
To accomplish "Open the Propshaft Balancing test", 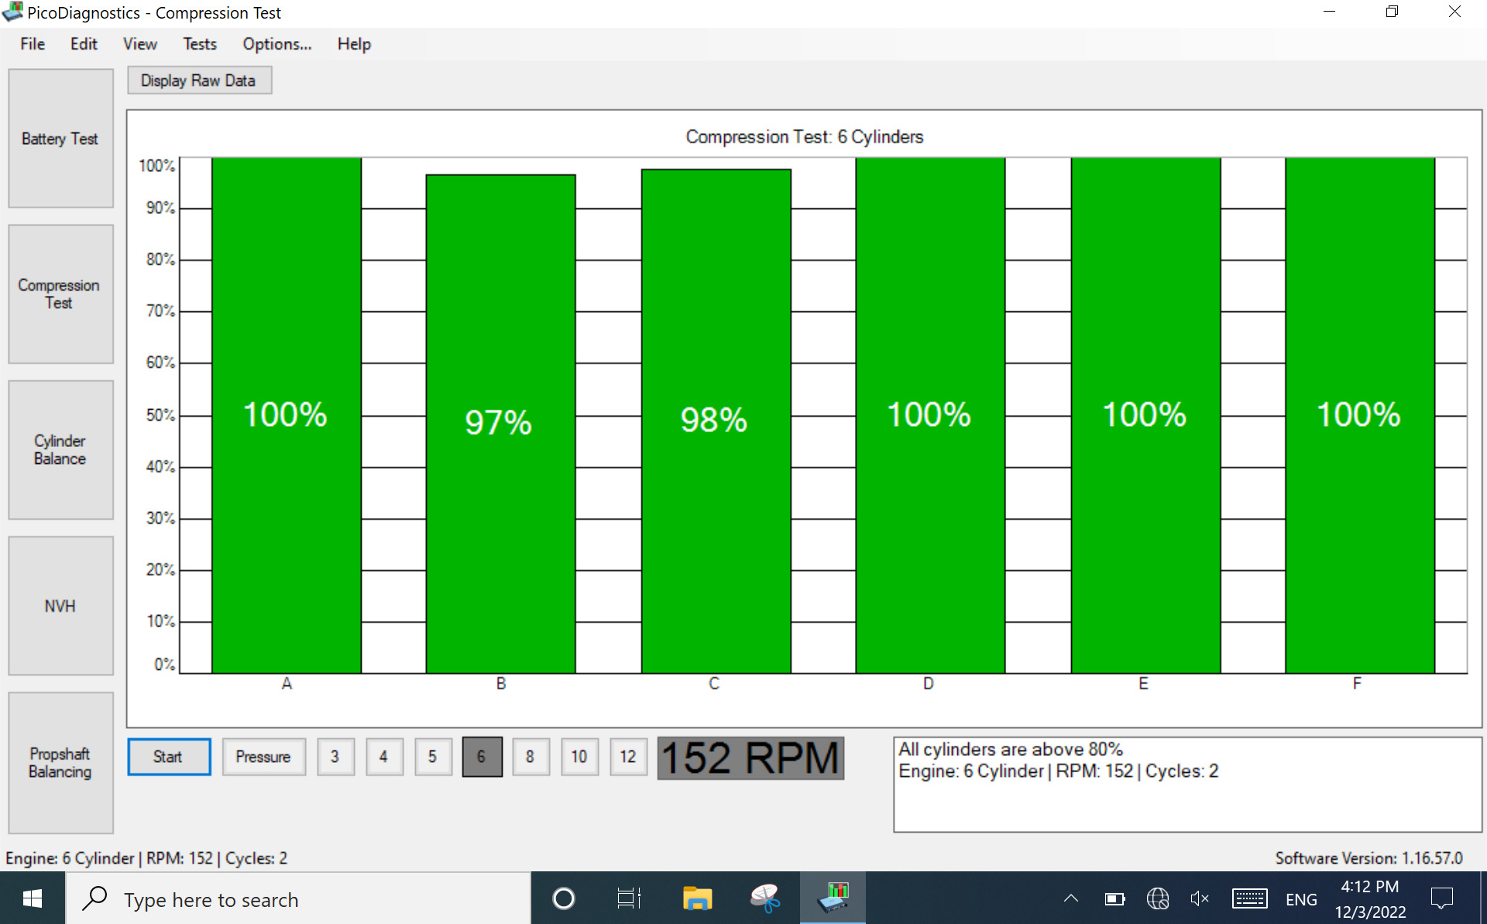I will click(x=60, y=763).
